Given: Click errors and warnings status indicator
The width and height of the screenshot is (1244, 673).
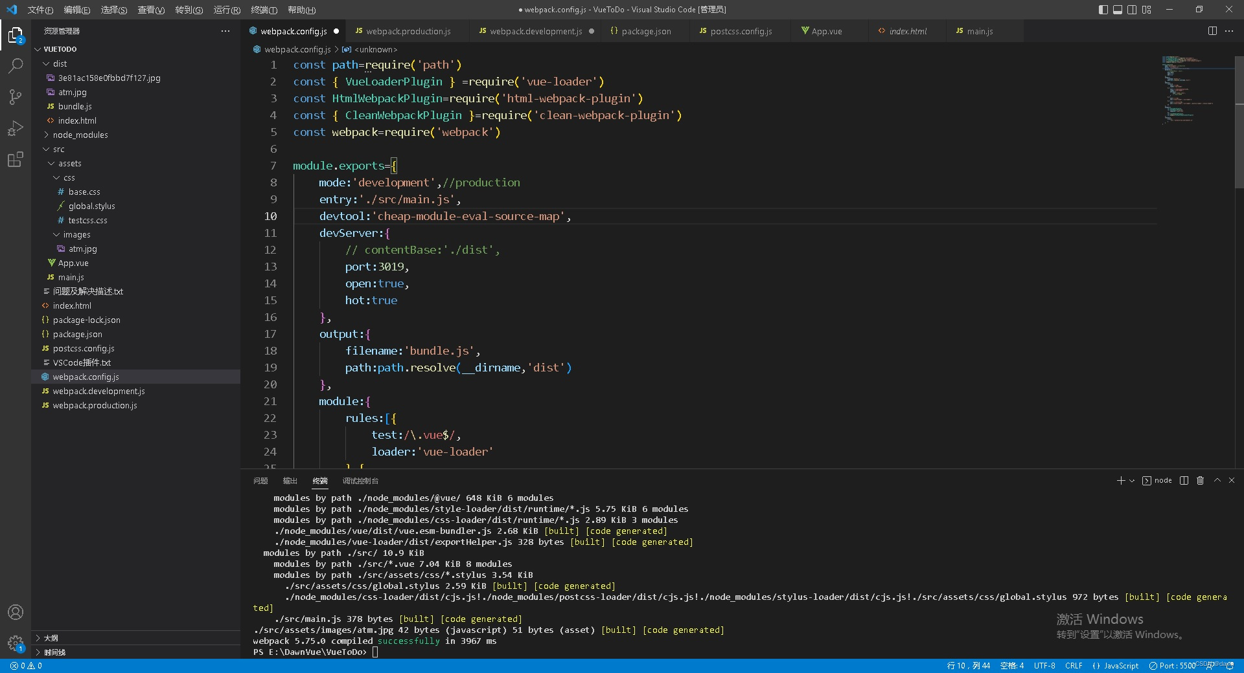Looking at the screenshot, I should (26, 665).
